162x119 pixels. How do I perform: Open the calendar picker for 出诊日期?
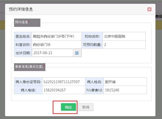[77, 53]
